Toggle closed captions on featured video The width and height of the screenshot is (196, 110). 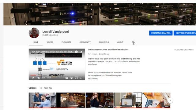pos(67,78)
